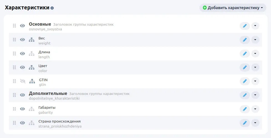The width and height of the screenshot is (271, 138).
Task: Click the hierarchy icon next to GTIN
Action: 32,81
